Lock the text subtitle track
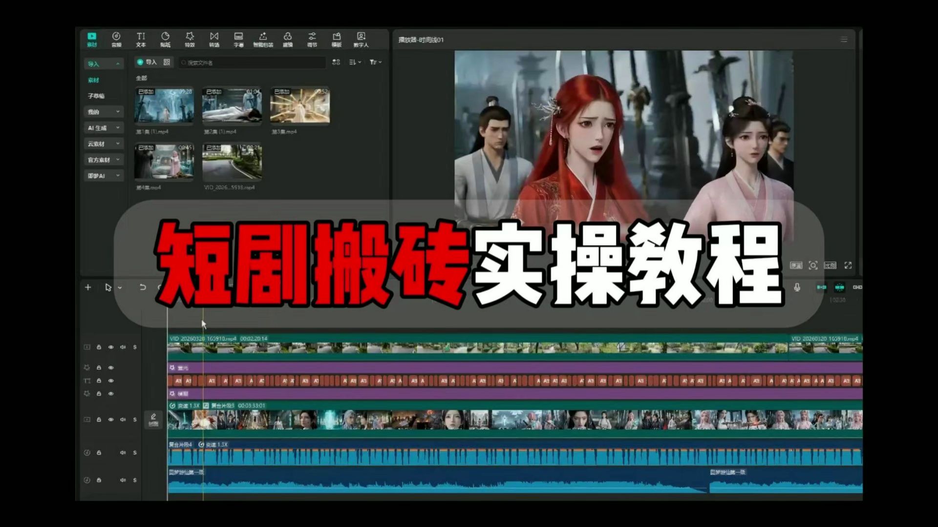 [x=99, y=381]
